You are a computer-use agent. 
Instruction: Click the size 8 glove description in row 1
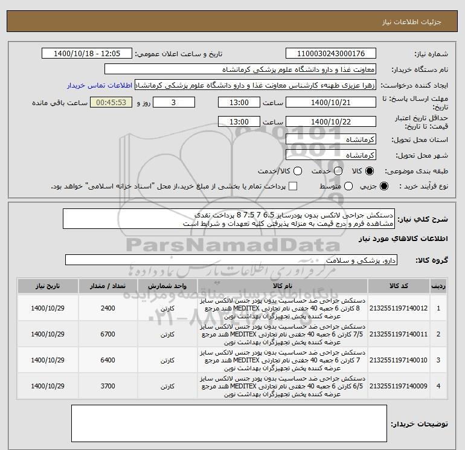283,309
